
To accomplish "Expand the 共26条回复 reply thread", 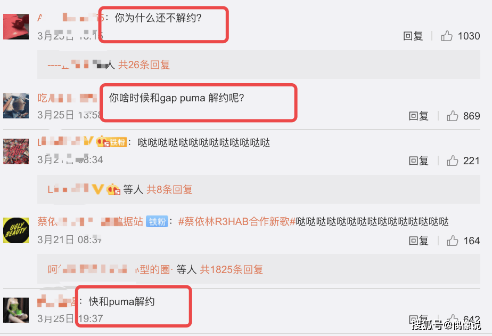I will click(x=144, y=65).
